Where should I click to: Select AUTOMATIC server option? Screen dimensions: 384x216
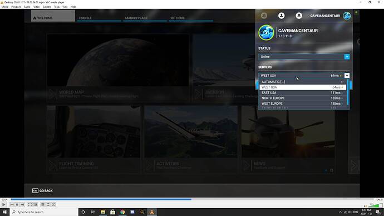(x=303, y=82)
